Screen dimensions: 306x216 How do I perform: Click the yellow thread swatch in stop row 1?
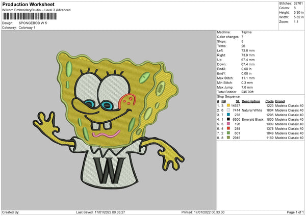(x=228, y=105)
